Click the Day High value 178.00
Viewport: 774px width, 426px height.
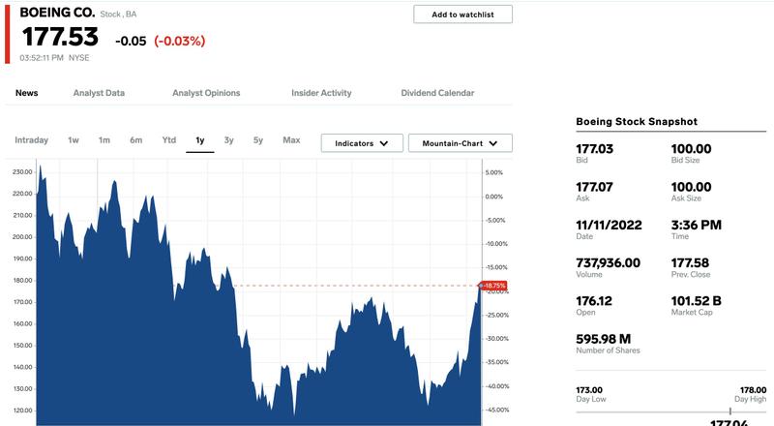point(754,390)
